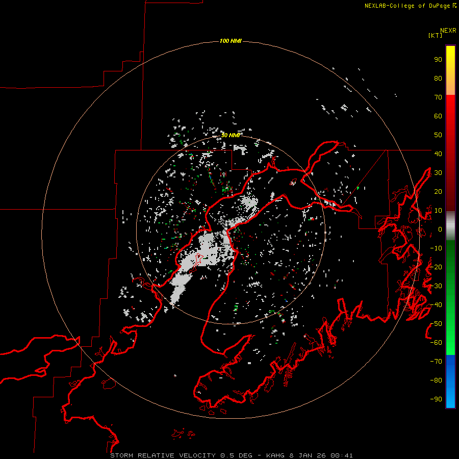
Task: Click the -20 value on the velocity scale
Action: tap(436, 267)
